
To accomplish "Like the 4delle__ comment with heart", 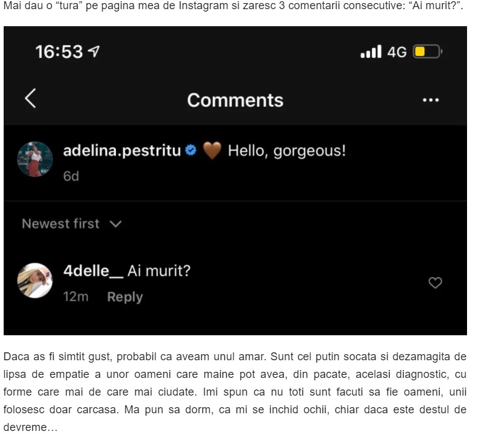I will (x=435, y=283).
